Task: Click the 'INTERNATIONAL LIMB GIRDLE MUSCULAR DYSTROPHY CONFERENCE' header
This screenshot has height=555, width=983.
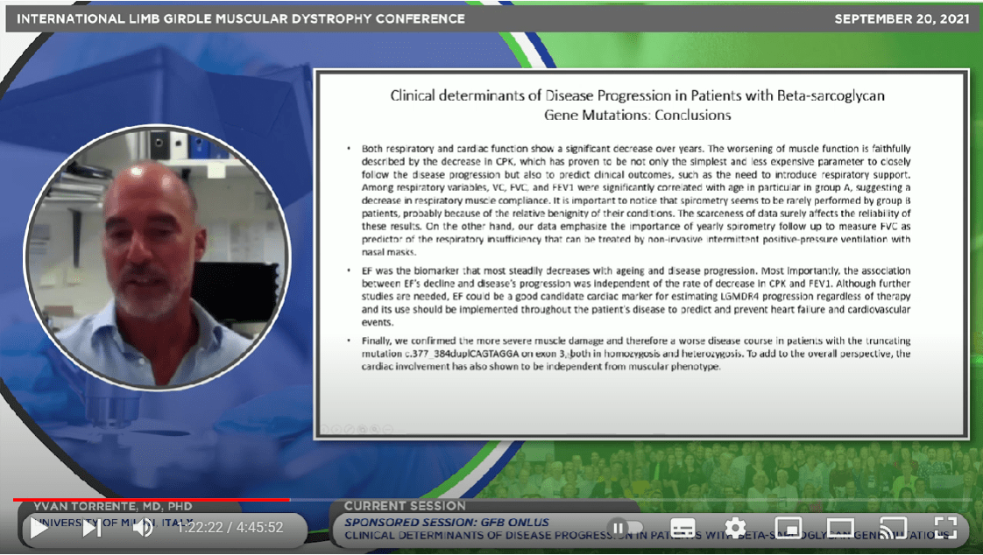Action: 241,18
